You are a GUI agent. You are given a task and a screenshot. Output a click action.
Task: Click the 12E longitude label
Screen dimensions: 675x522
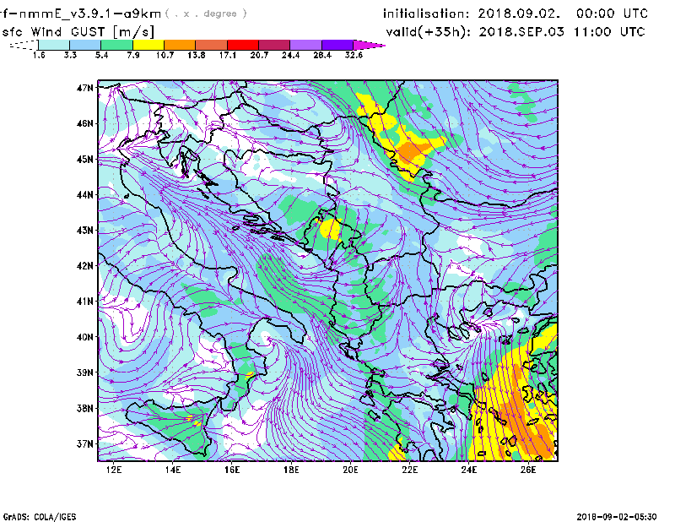[114, 470]
